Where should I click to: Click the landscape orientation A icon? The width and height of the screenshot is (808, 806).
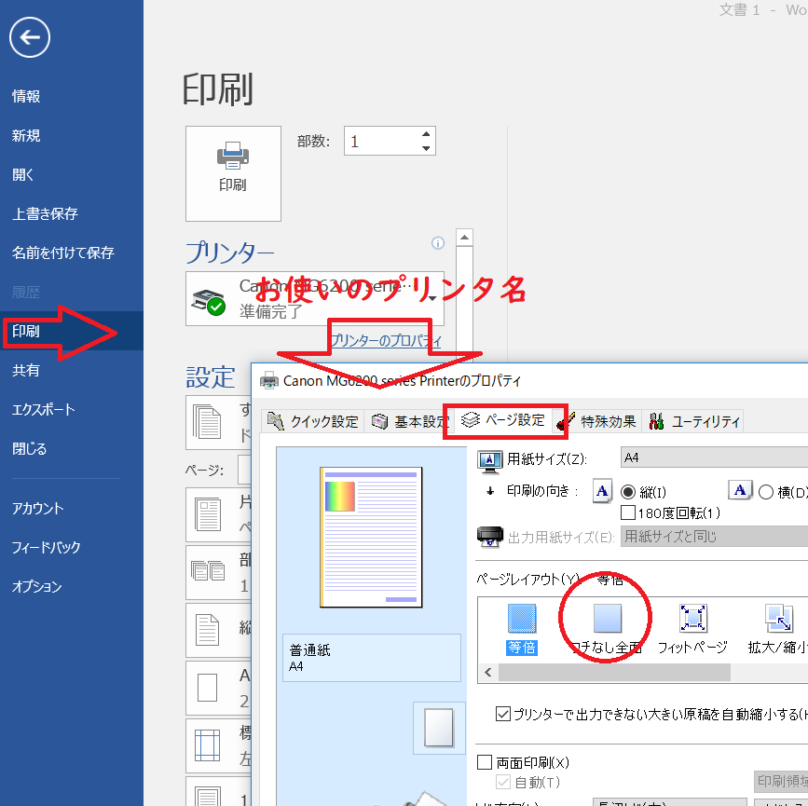740,490
